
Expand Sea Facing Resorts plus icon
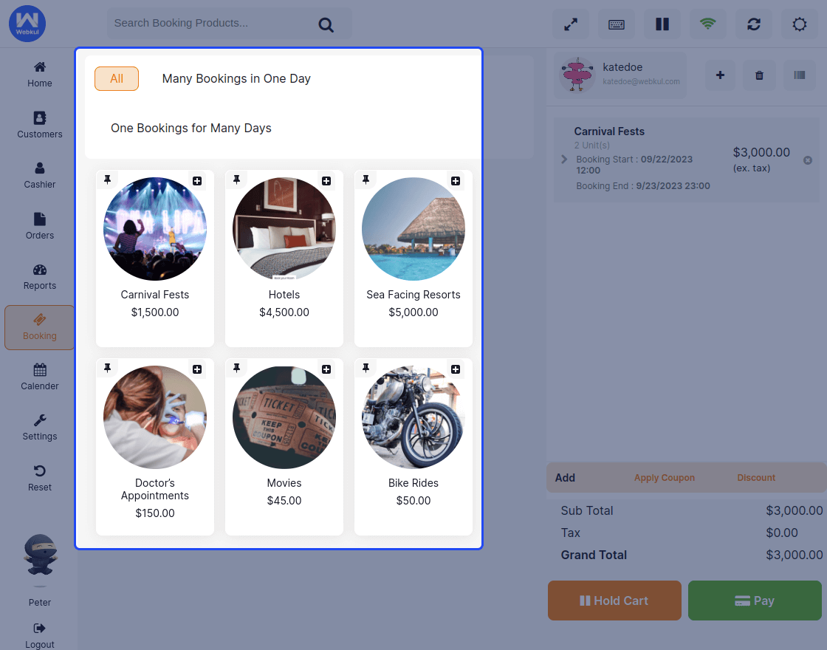click(456, 181)
